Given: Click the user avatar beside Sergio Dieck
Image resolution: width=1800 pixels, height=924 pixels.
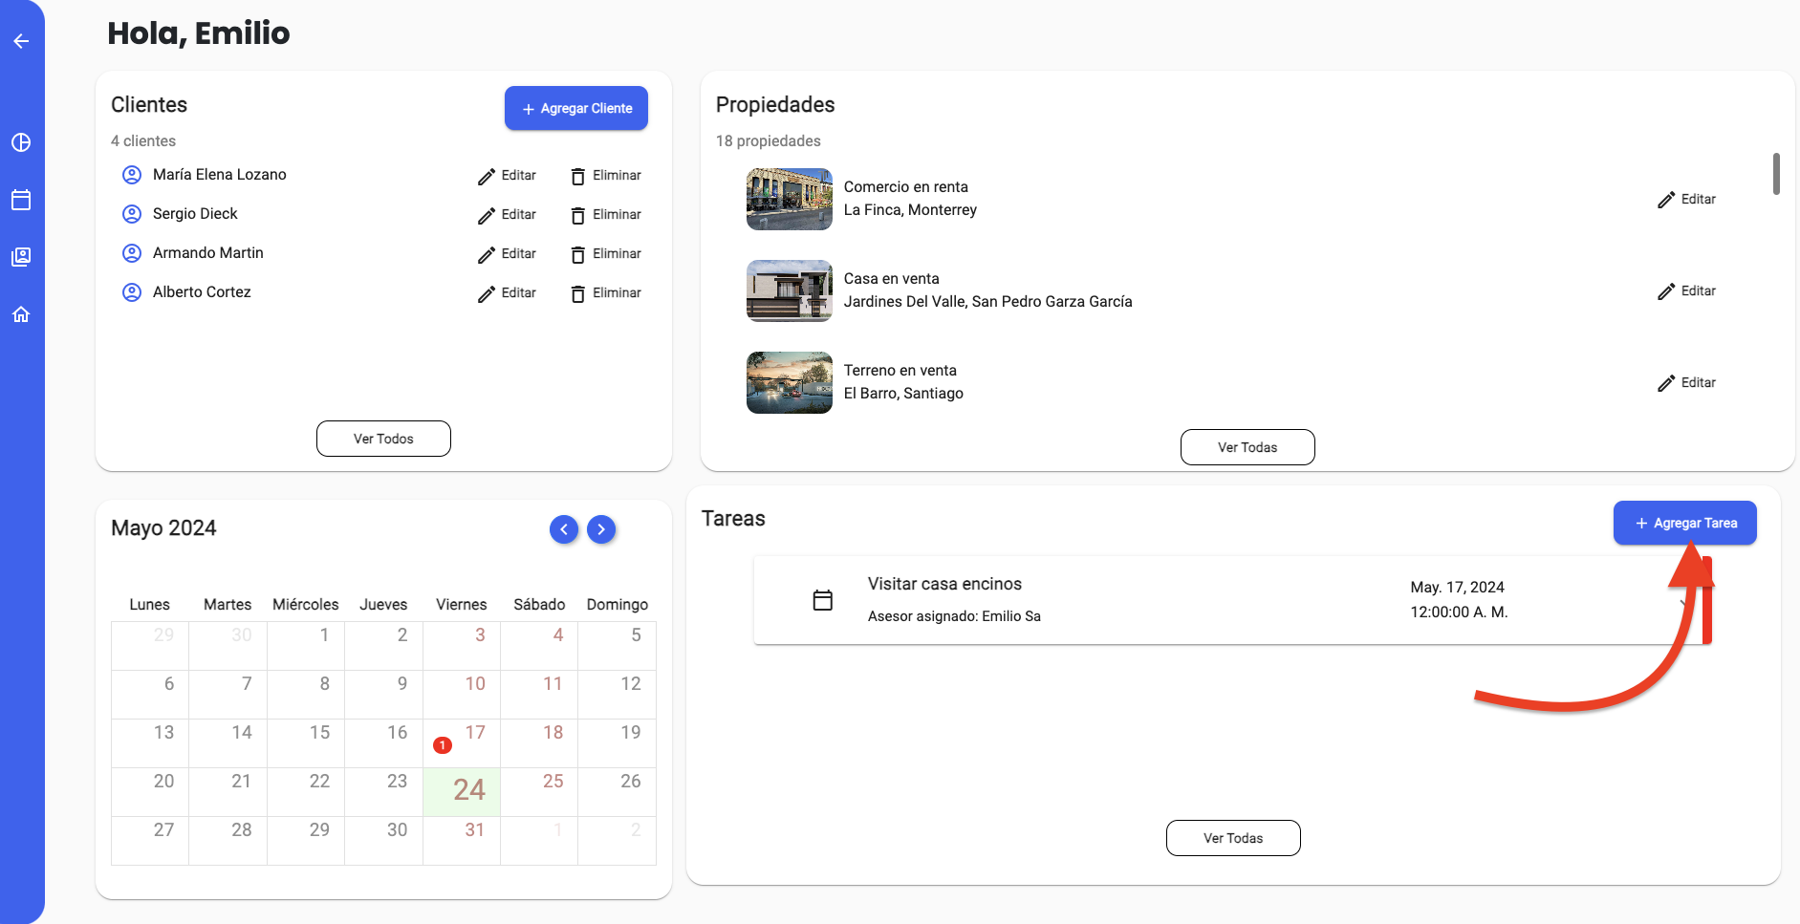Looking at the screenshot, I should (x=132, y=214).
